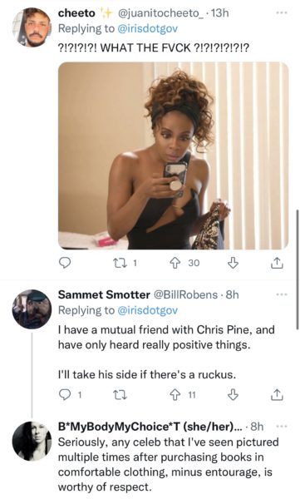Open more options on cheeto's tweet
The width and height of the screenshot is (300, 499).
pos(282,12)
